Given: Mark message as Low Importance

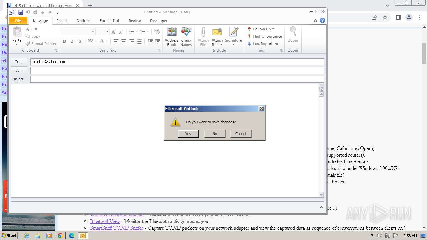Looking at the screenshot, I should click(264, 44).
